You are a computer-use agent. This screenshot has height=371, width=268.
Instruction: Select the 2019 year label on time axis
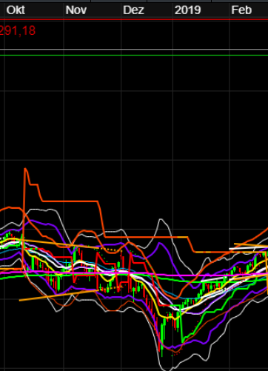[x=187, y=10]
